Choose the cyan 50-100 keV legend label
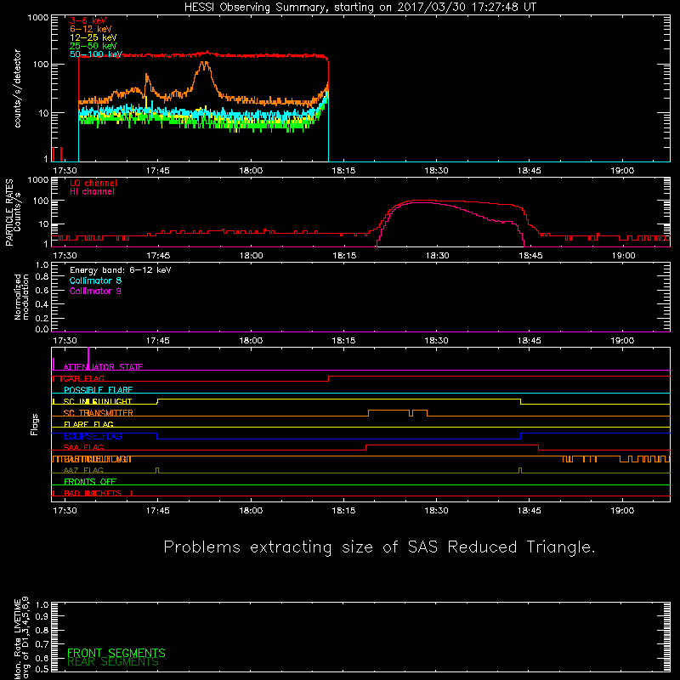The image size is (680, 680). pyautogui.click(x=95, y=54)
